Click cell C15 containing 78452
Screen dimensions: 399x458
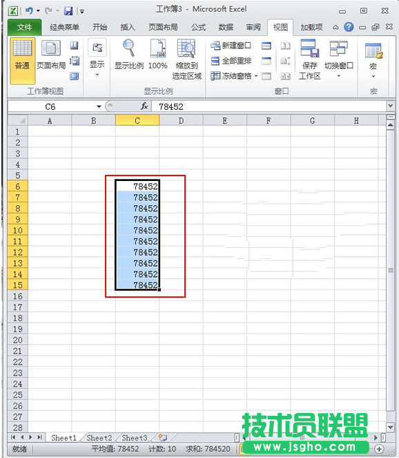tap(137, 285)
